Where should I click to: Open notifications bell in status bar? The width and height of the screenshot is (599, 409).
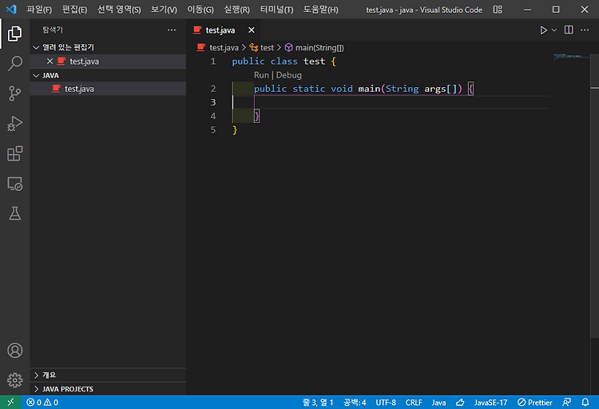(x=585, y=402)
